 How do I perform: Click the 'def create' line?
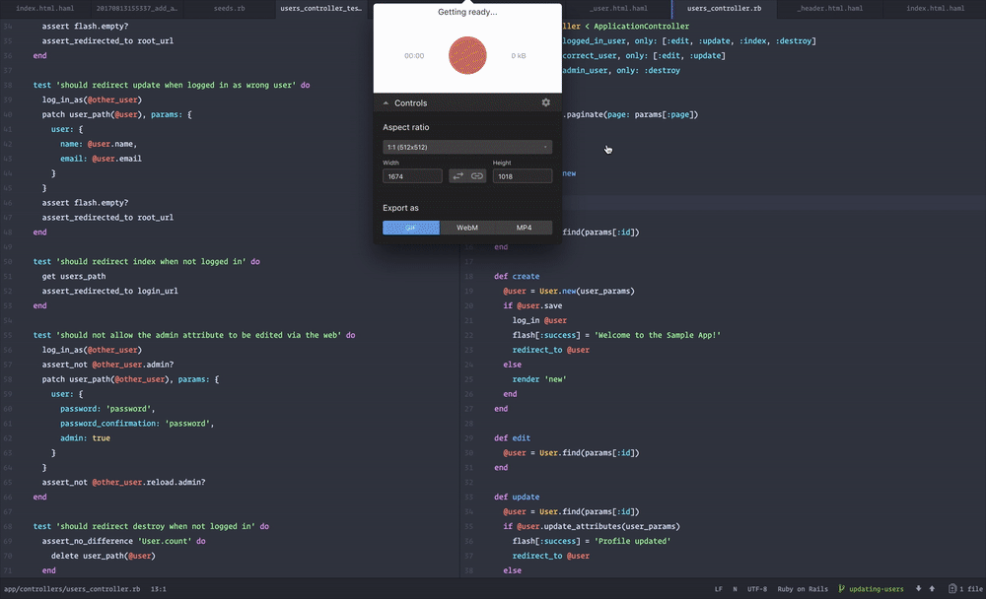click(517, 276)
